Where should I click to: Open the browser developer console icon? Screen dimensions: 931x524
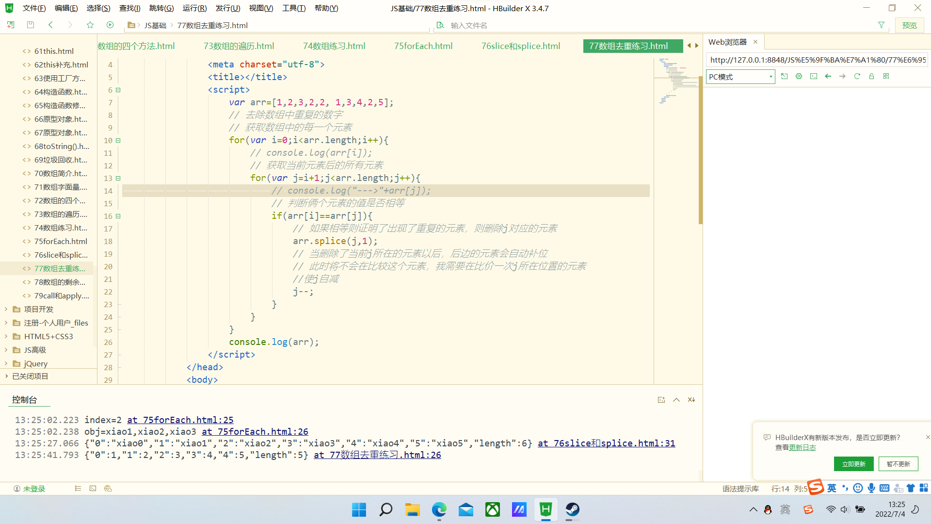click(814, 76)
